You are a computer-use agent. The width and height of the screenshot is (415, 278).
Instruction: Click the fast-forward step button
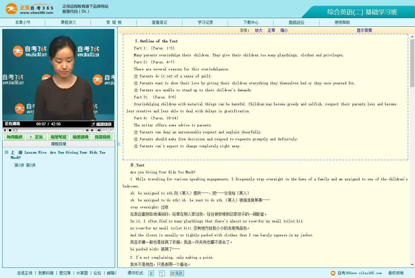(92, 130)
